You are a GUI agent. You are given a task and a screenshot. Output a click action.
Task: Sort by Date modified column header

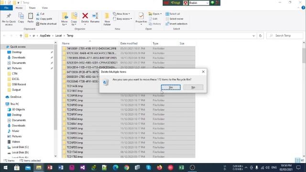[129, 43]
